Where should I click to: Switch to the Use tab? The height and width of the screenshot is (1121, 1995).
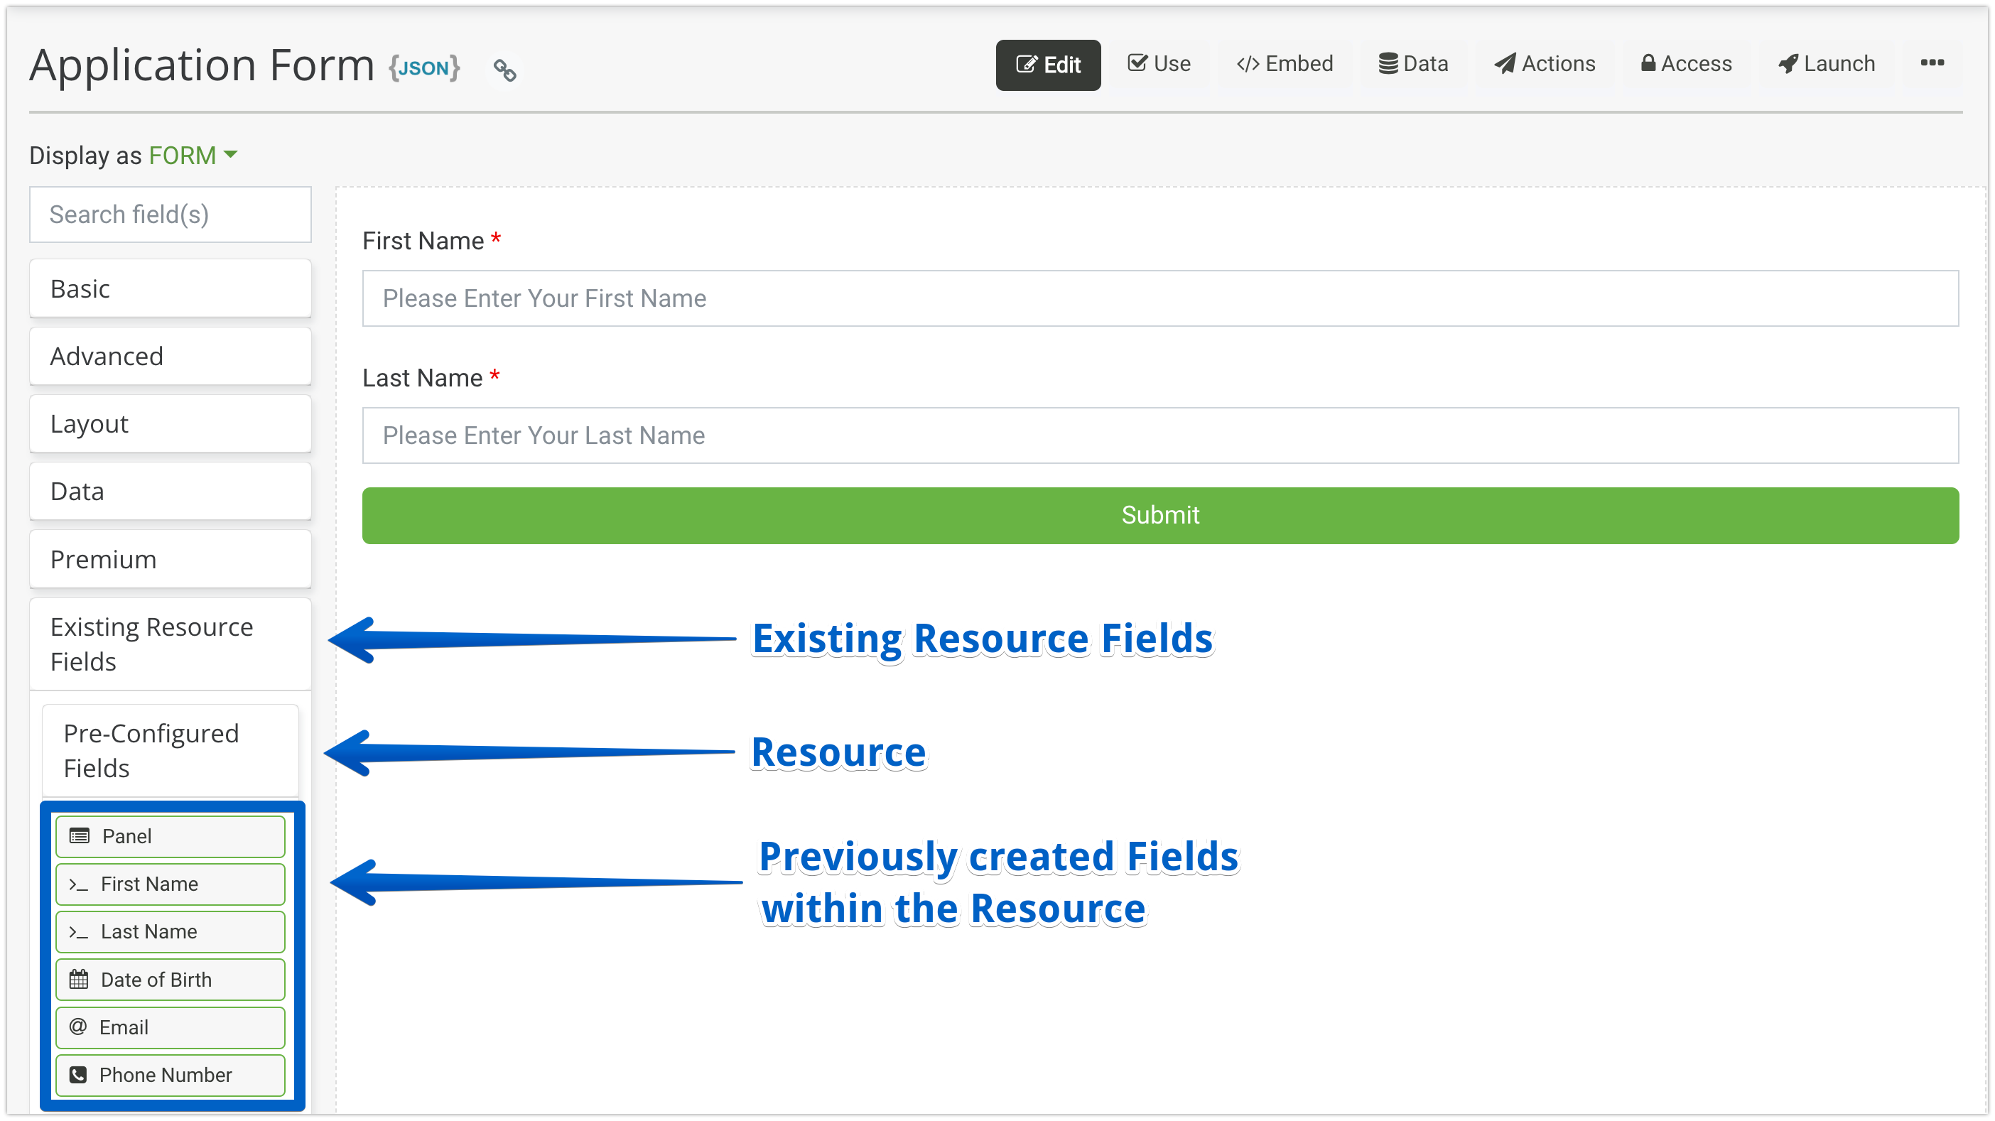click(x=1159, y=64)
